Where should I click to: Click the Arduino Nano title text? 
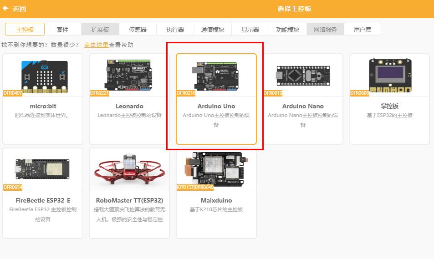point(303,106)
